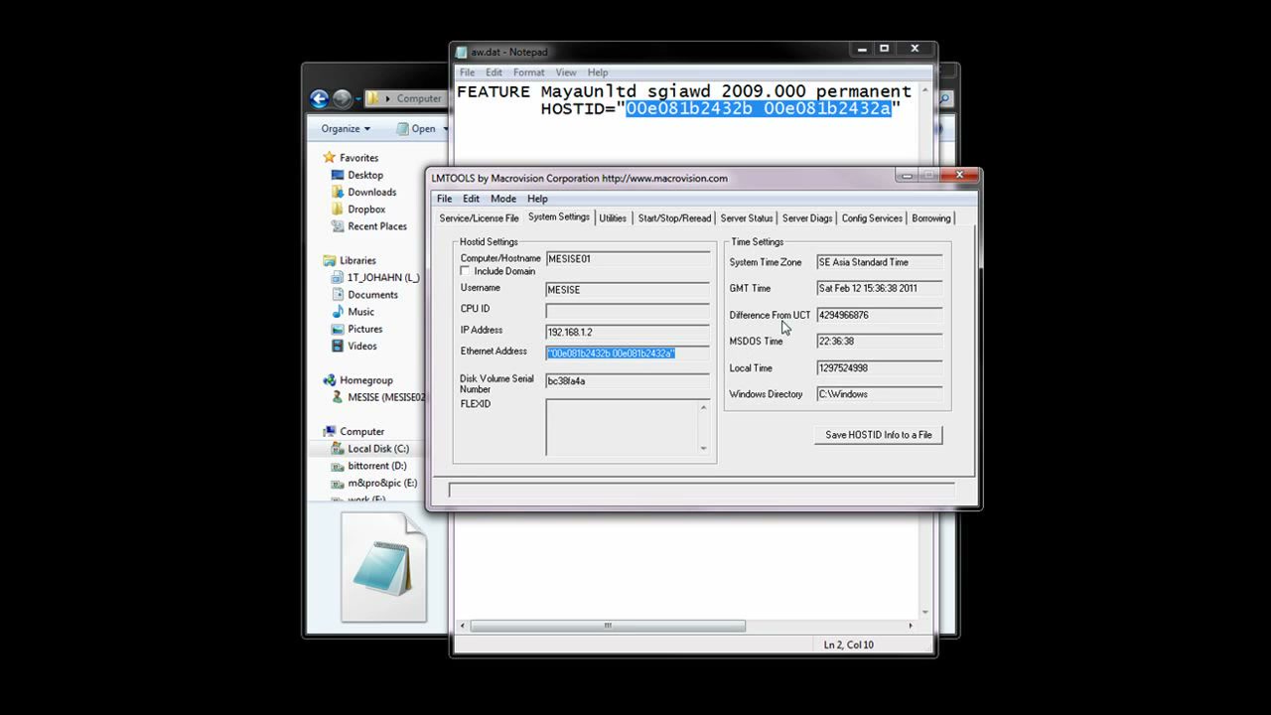Open the Organize dropdown menu
This screenshot has width=1271, height=715.
(x=346, y=128)
